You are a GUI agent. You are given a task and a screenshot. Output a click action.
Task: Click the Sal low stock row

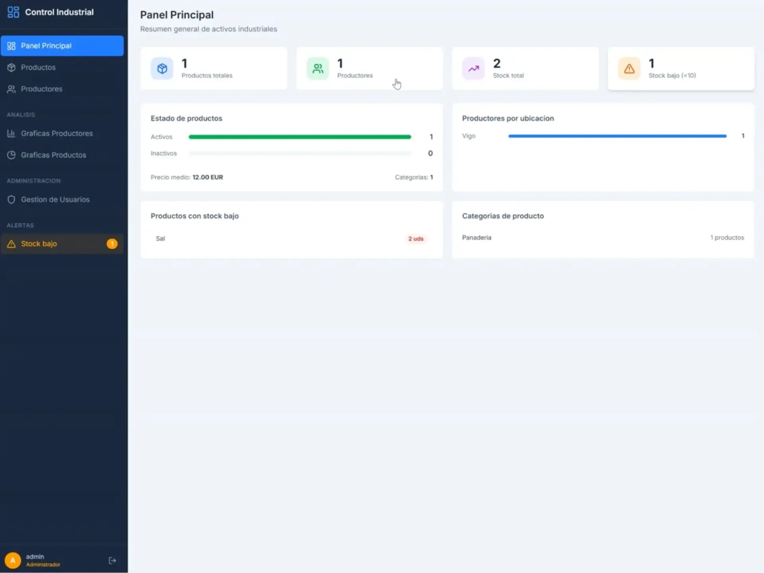coord(160,238)
